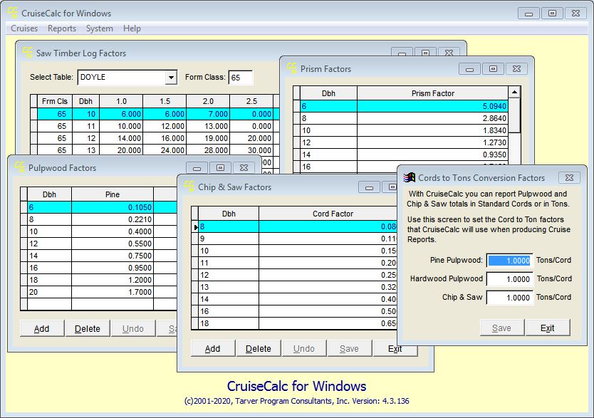Click the Prism Factor column header
The image size is (594, 418).
[x=432, y=93]
